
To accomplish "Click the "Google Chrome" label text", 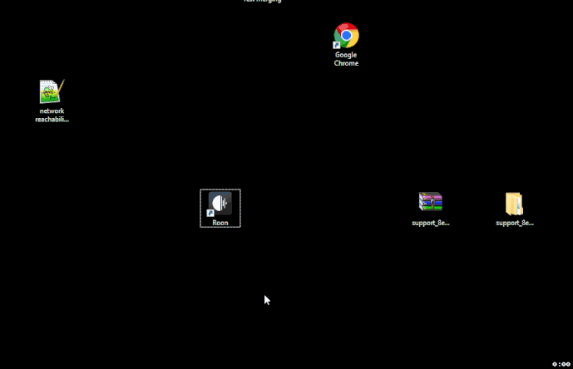I will click(x=346, y=59).
